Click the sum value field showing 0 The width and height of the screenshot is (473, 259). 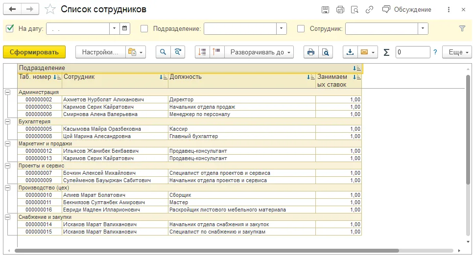[x=413, y=52]
